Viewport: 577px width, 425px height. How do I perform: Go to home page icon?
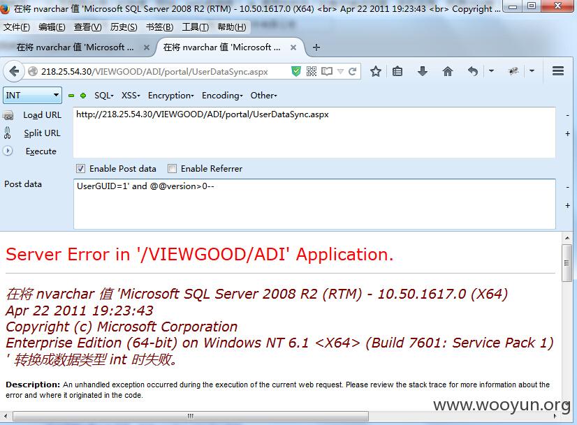[x=448, y=71]
